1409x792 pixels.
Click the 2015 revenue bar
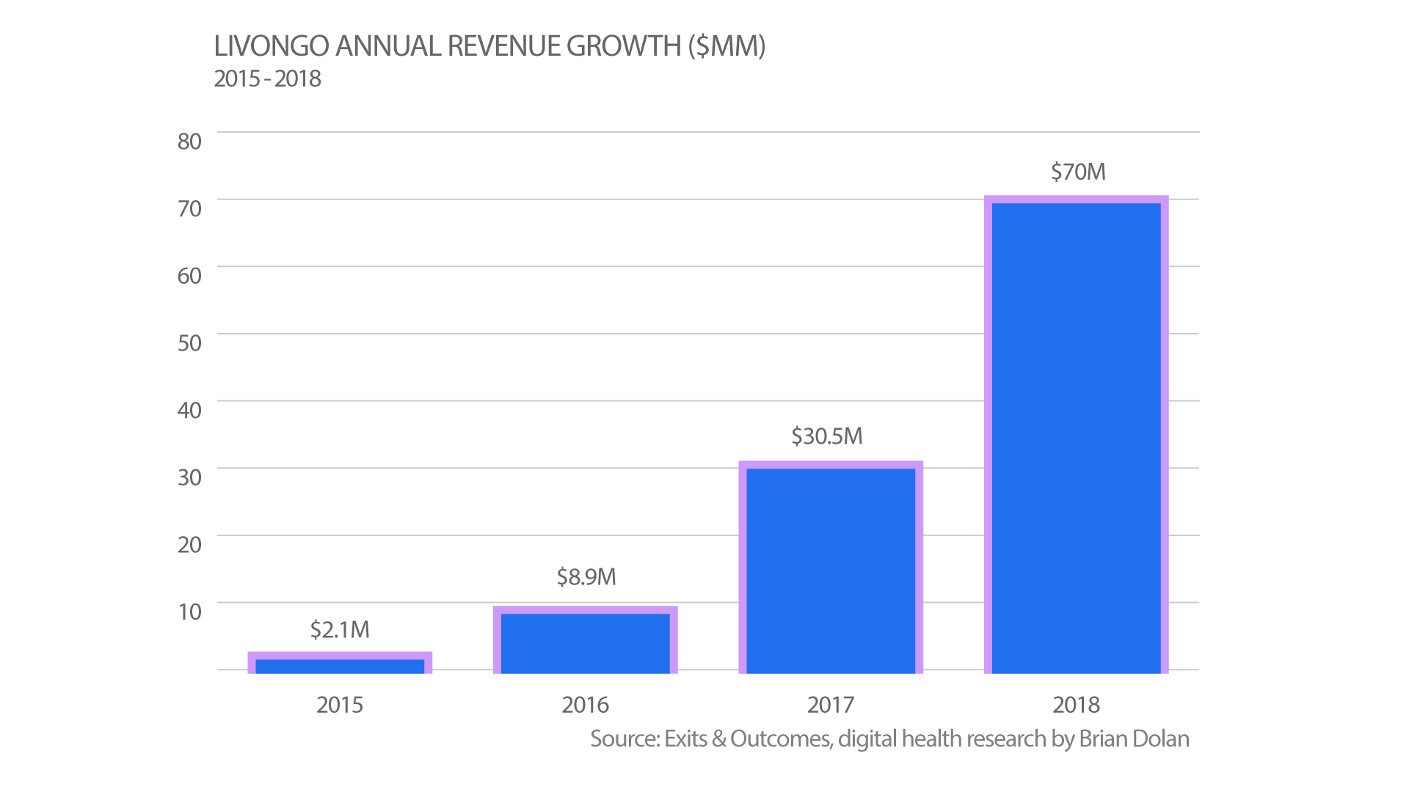(x=340, y=662)
